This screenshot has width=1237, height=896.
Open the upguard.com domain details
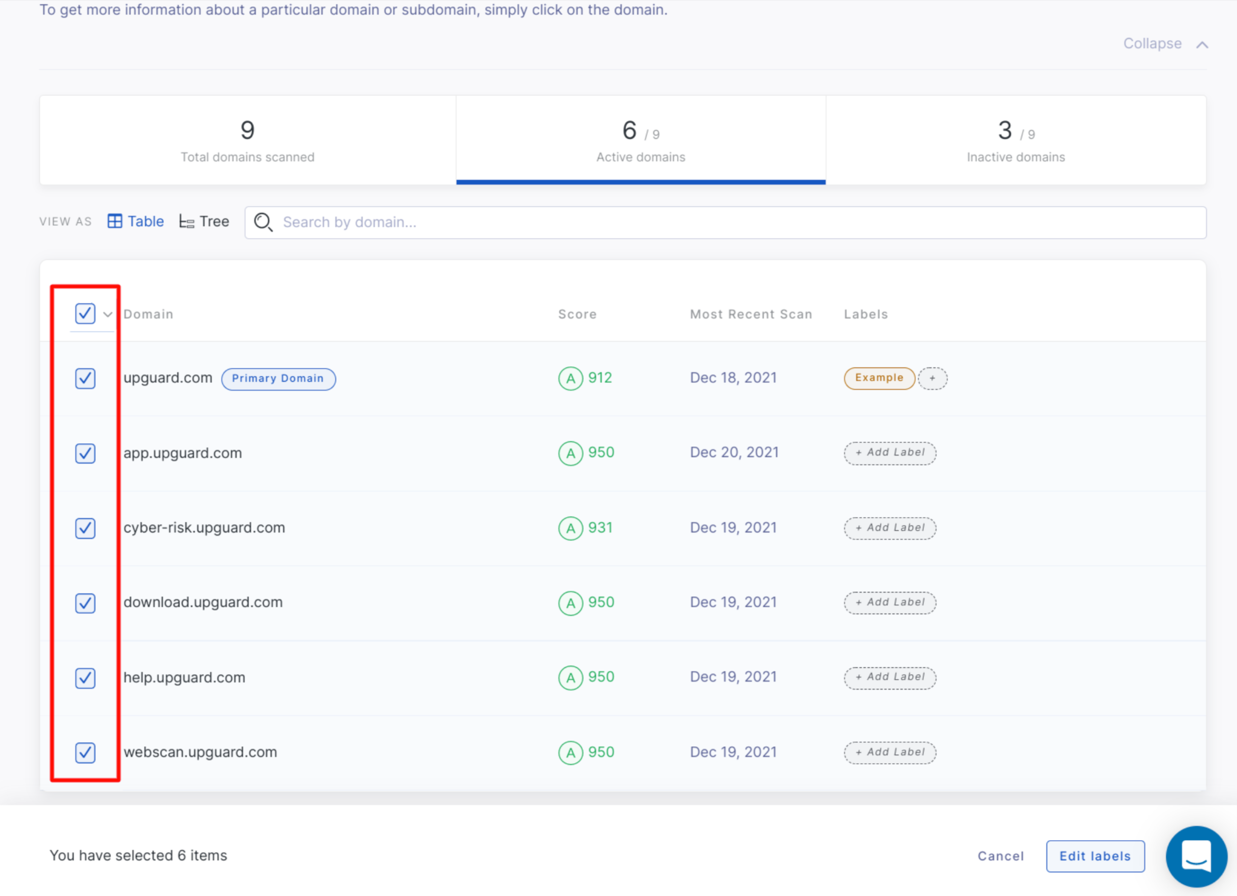(x=168, y=378)
